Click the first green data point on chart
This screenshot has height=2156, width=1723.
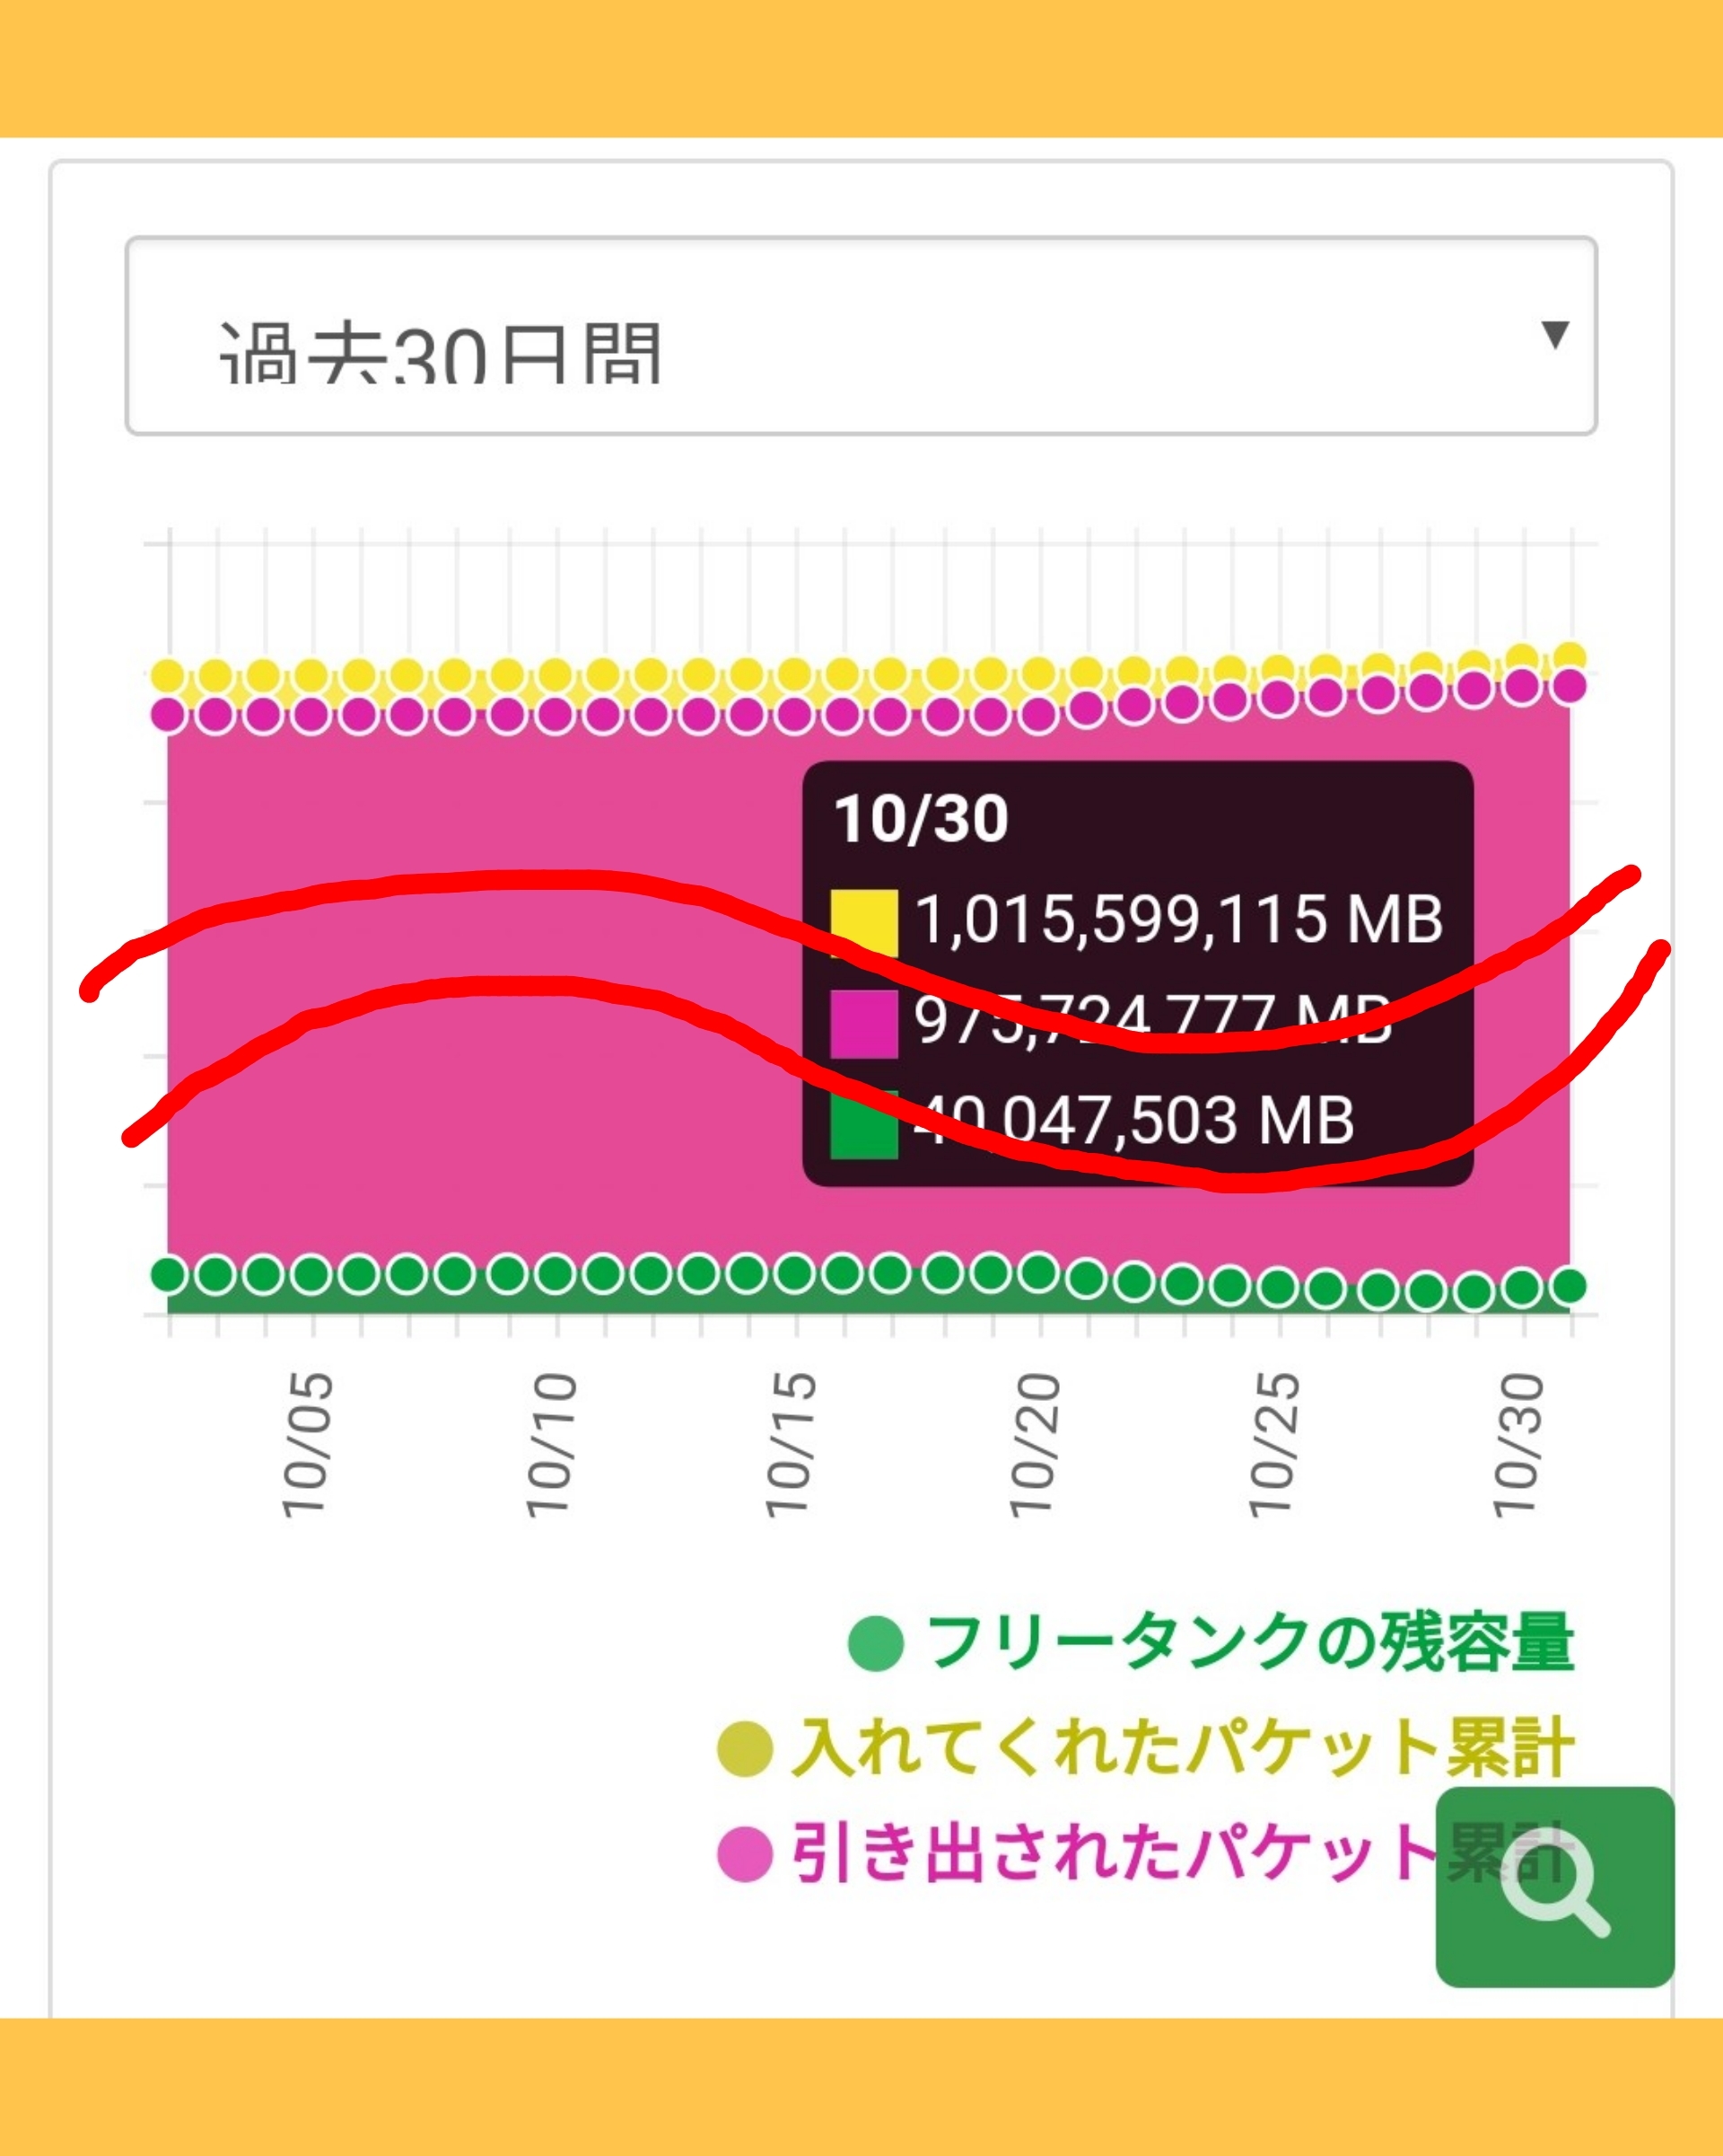(169, 1275)
